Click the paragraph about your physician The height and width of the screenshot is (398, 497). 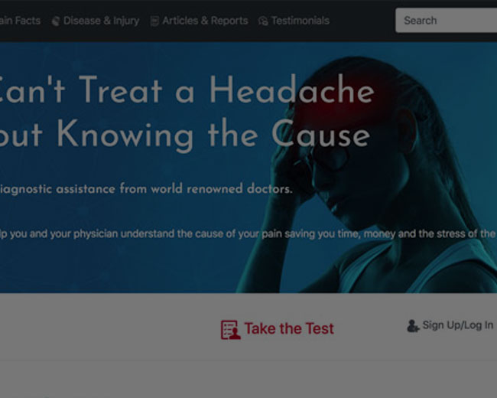248,234
